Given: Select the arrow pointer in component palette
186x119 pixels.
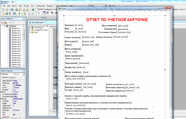Looking at the screenshot, I should (x=39, y=13).
